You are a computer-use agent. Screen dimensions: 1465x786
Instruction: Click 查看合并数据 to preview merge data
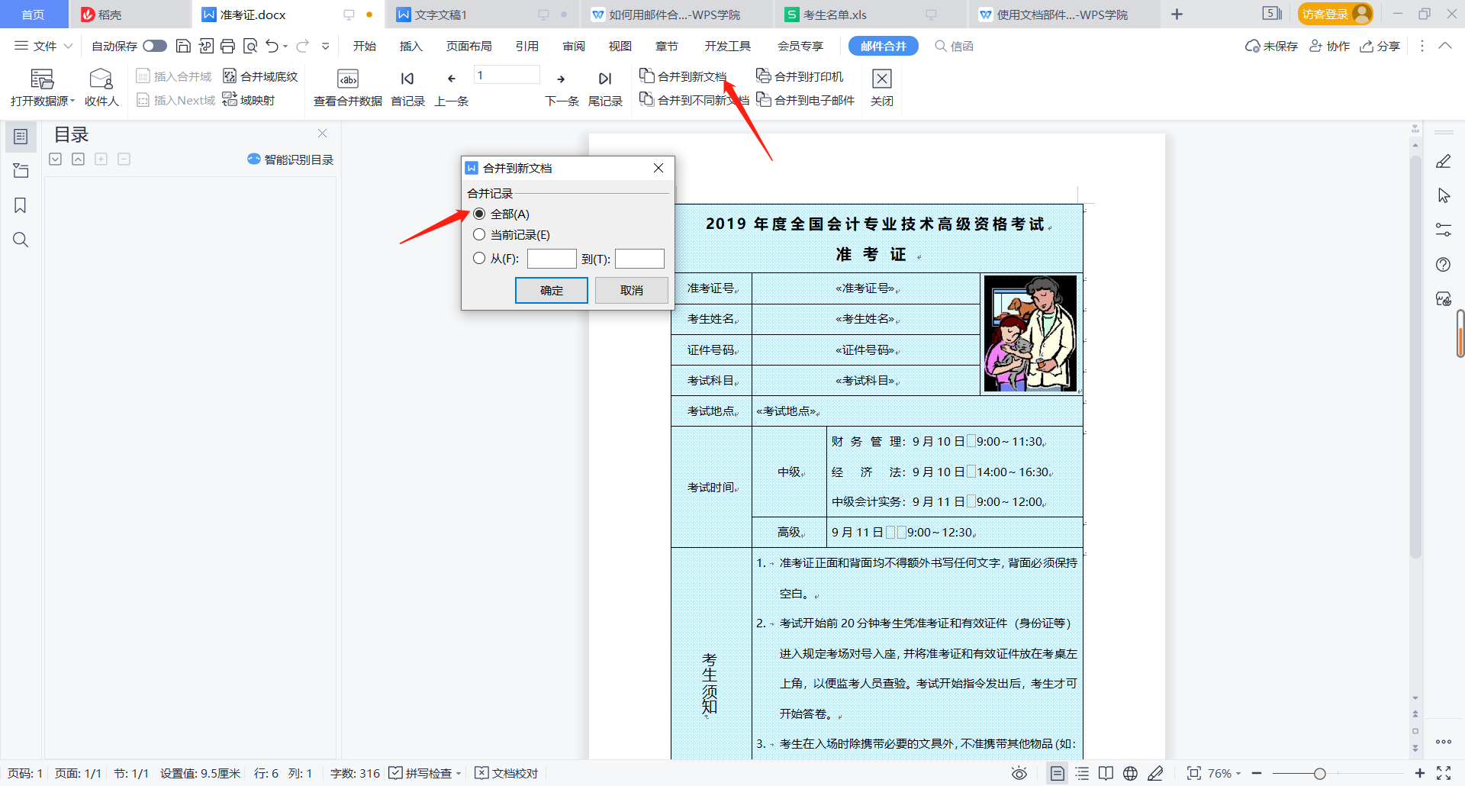347,84
